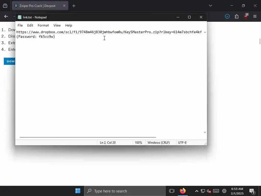Click the blue checkmark extension icon

pos(227,16)
